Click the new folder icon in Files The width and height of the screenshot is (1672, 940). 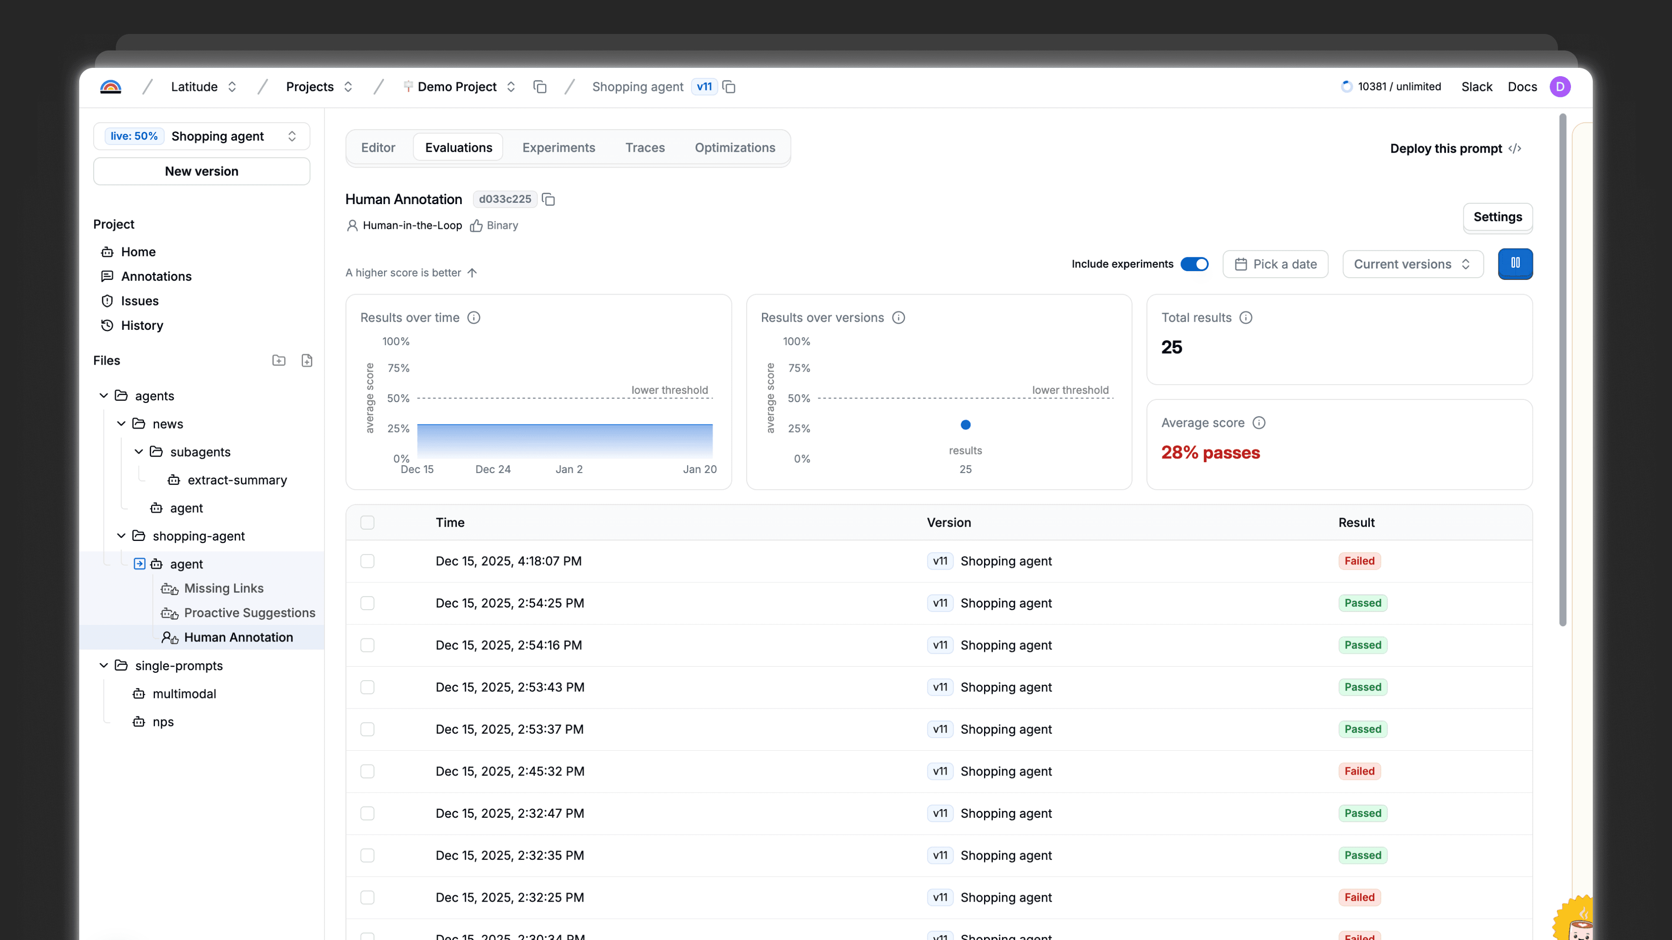coord(279,361)
